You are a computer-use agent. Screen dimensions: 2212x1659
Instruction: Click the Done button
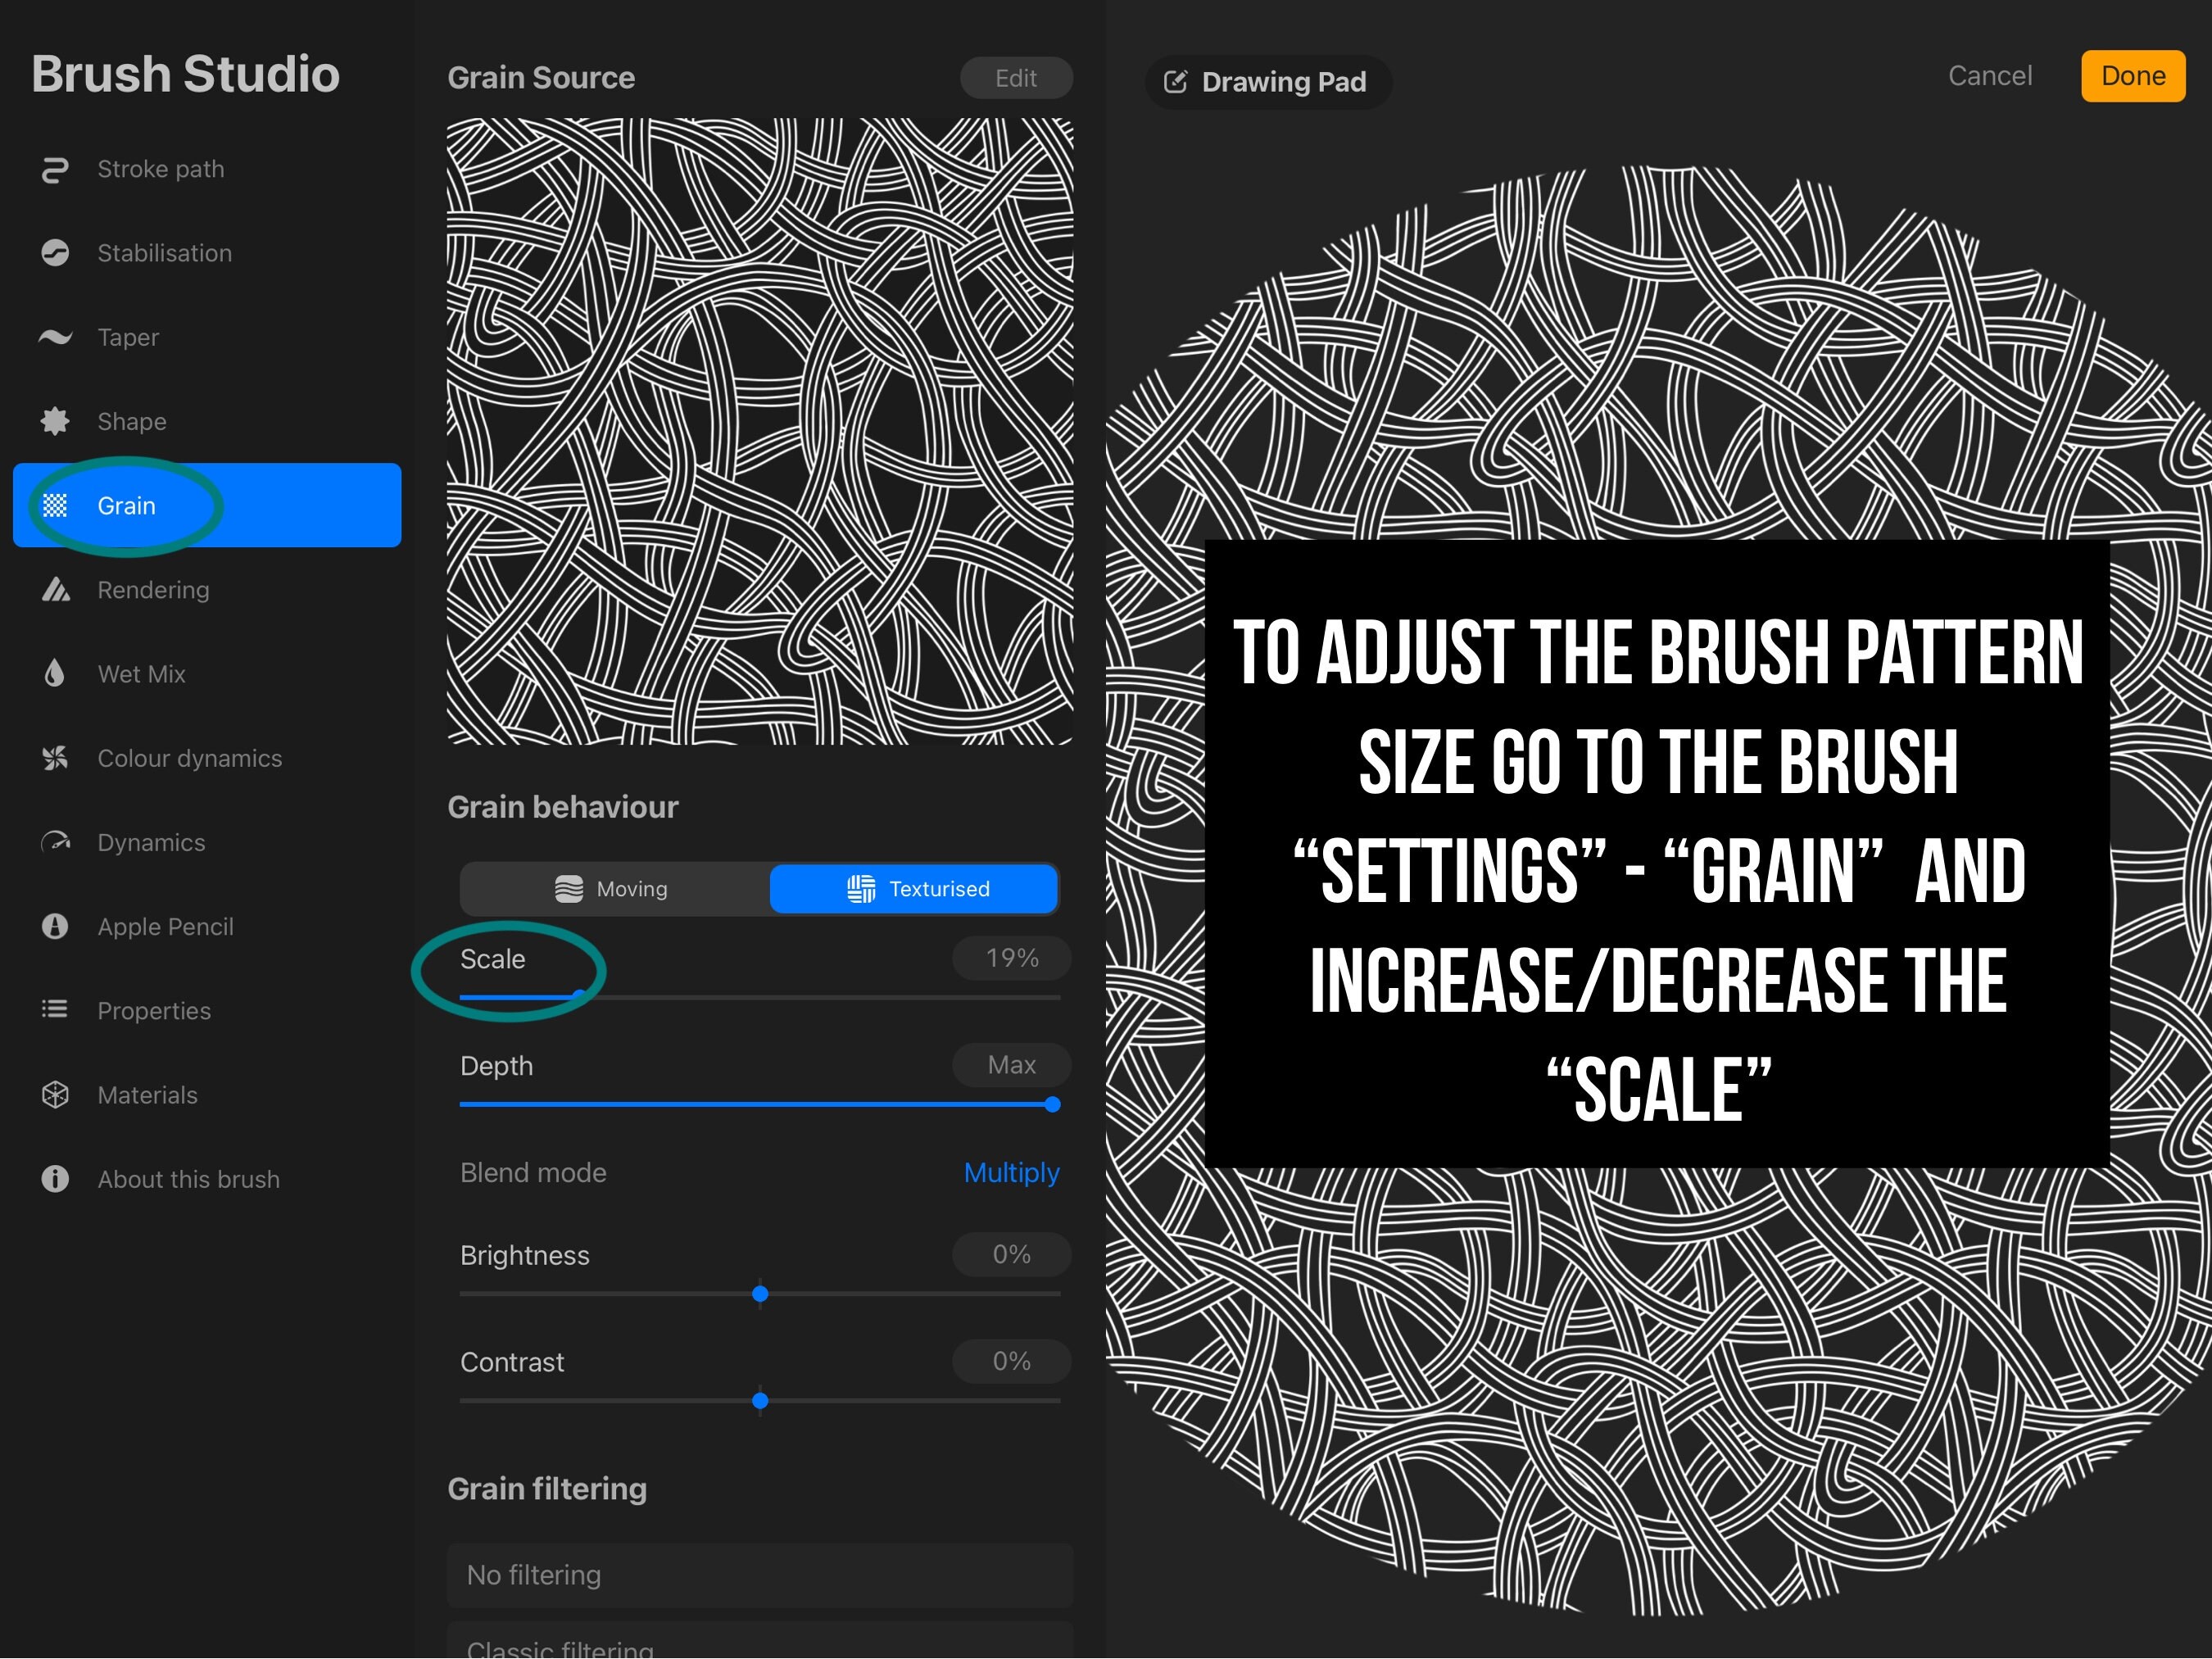pyautogui.click(x=2133, y=76)
